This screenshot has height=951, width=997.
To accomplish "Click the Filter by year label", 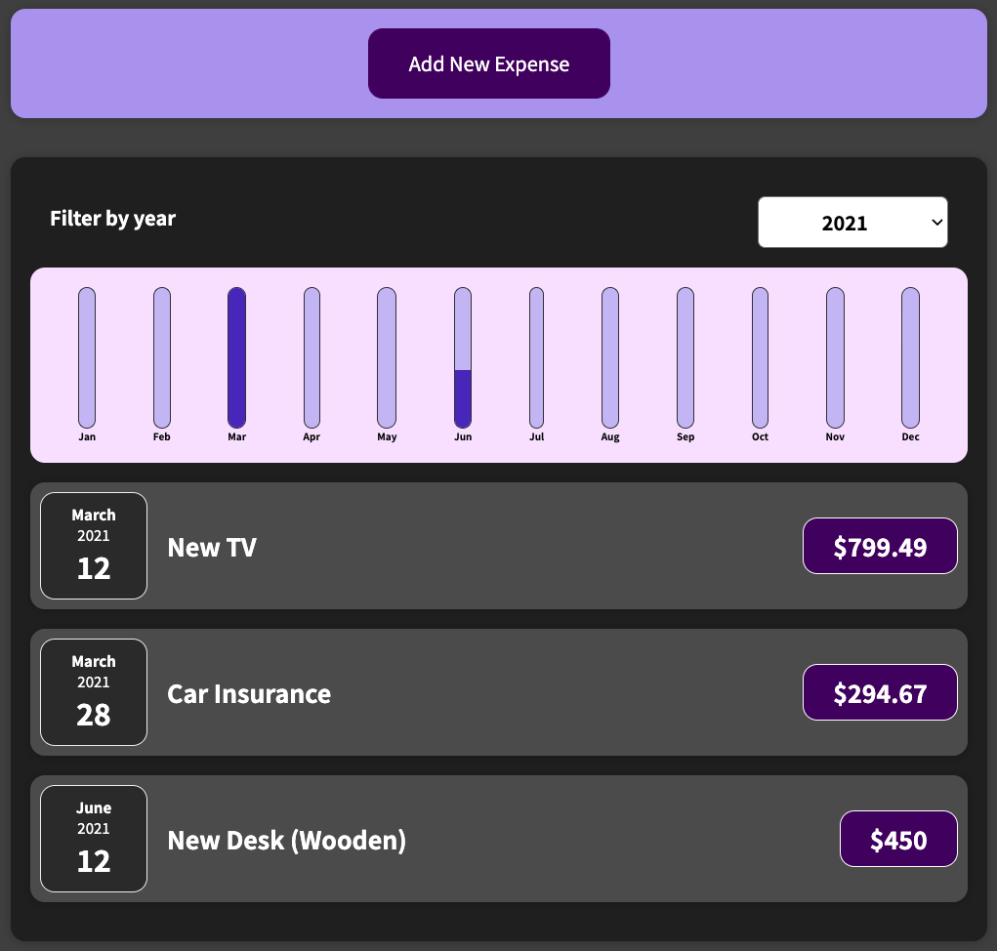I will [113, 218].
